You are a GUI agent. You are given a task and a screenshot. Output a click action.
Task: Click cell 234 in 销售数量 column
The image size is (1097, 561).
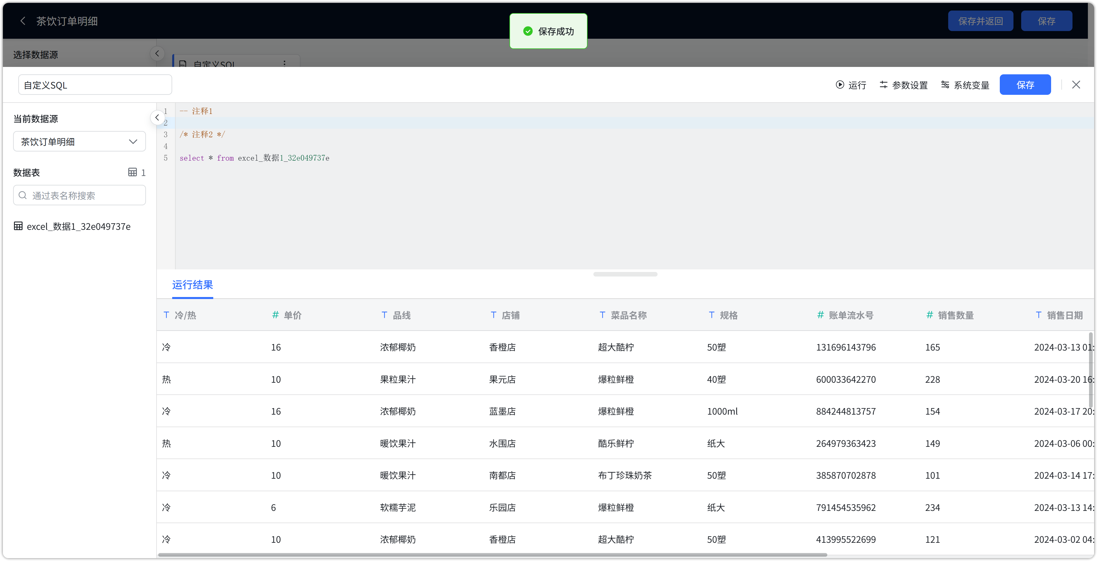point(932,507)
